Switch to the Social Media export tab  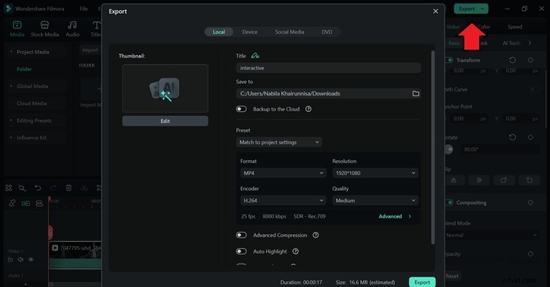(289, 32)
